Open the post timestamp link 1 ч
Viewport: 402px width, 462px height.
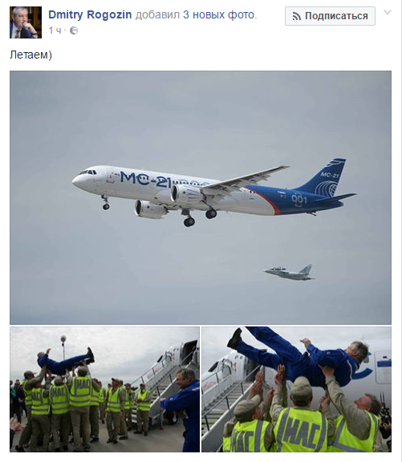click(55, 30)
